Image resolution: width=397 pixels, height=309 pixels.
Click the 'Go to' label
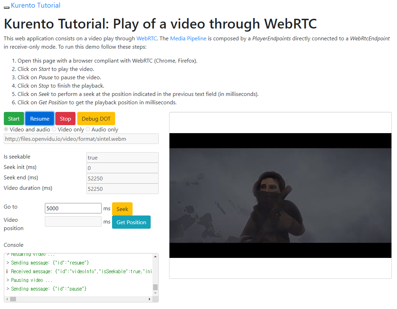point(11,206)
